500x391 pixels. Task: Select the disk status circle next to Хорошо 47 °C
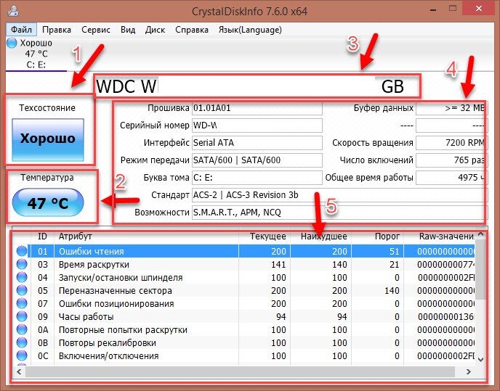[12, 43]
